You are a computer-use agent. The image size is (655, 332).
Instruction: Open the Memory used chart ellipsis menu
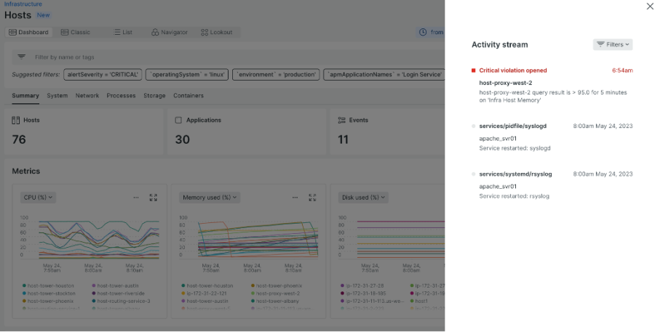[x=295, y=198]
